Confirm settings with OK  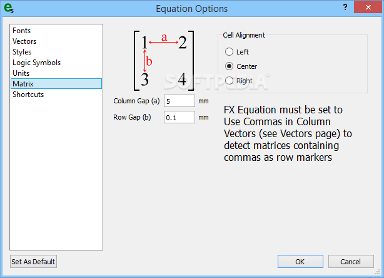(x=300, y=262)
